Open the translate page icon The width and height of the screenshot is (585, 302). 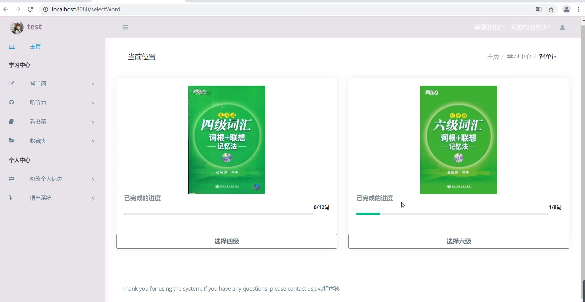coord(539,10)
